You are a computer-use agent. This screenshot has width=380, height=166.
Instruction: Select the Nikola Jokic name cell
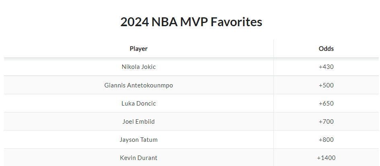[139, 67]
